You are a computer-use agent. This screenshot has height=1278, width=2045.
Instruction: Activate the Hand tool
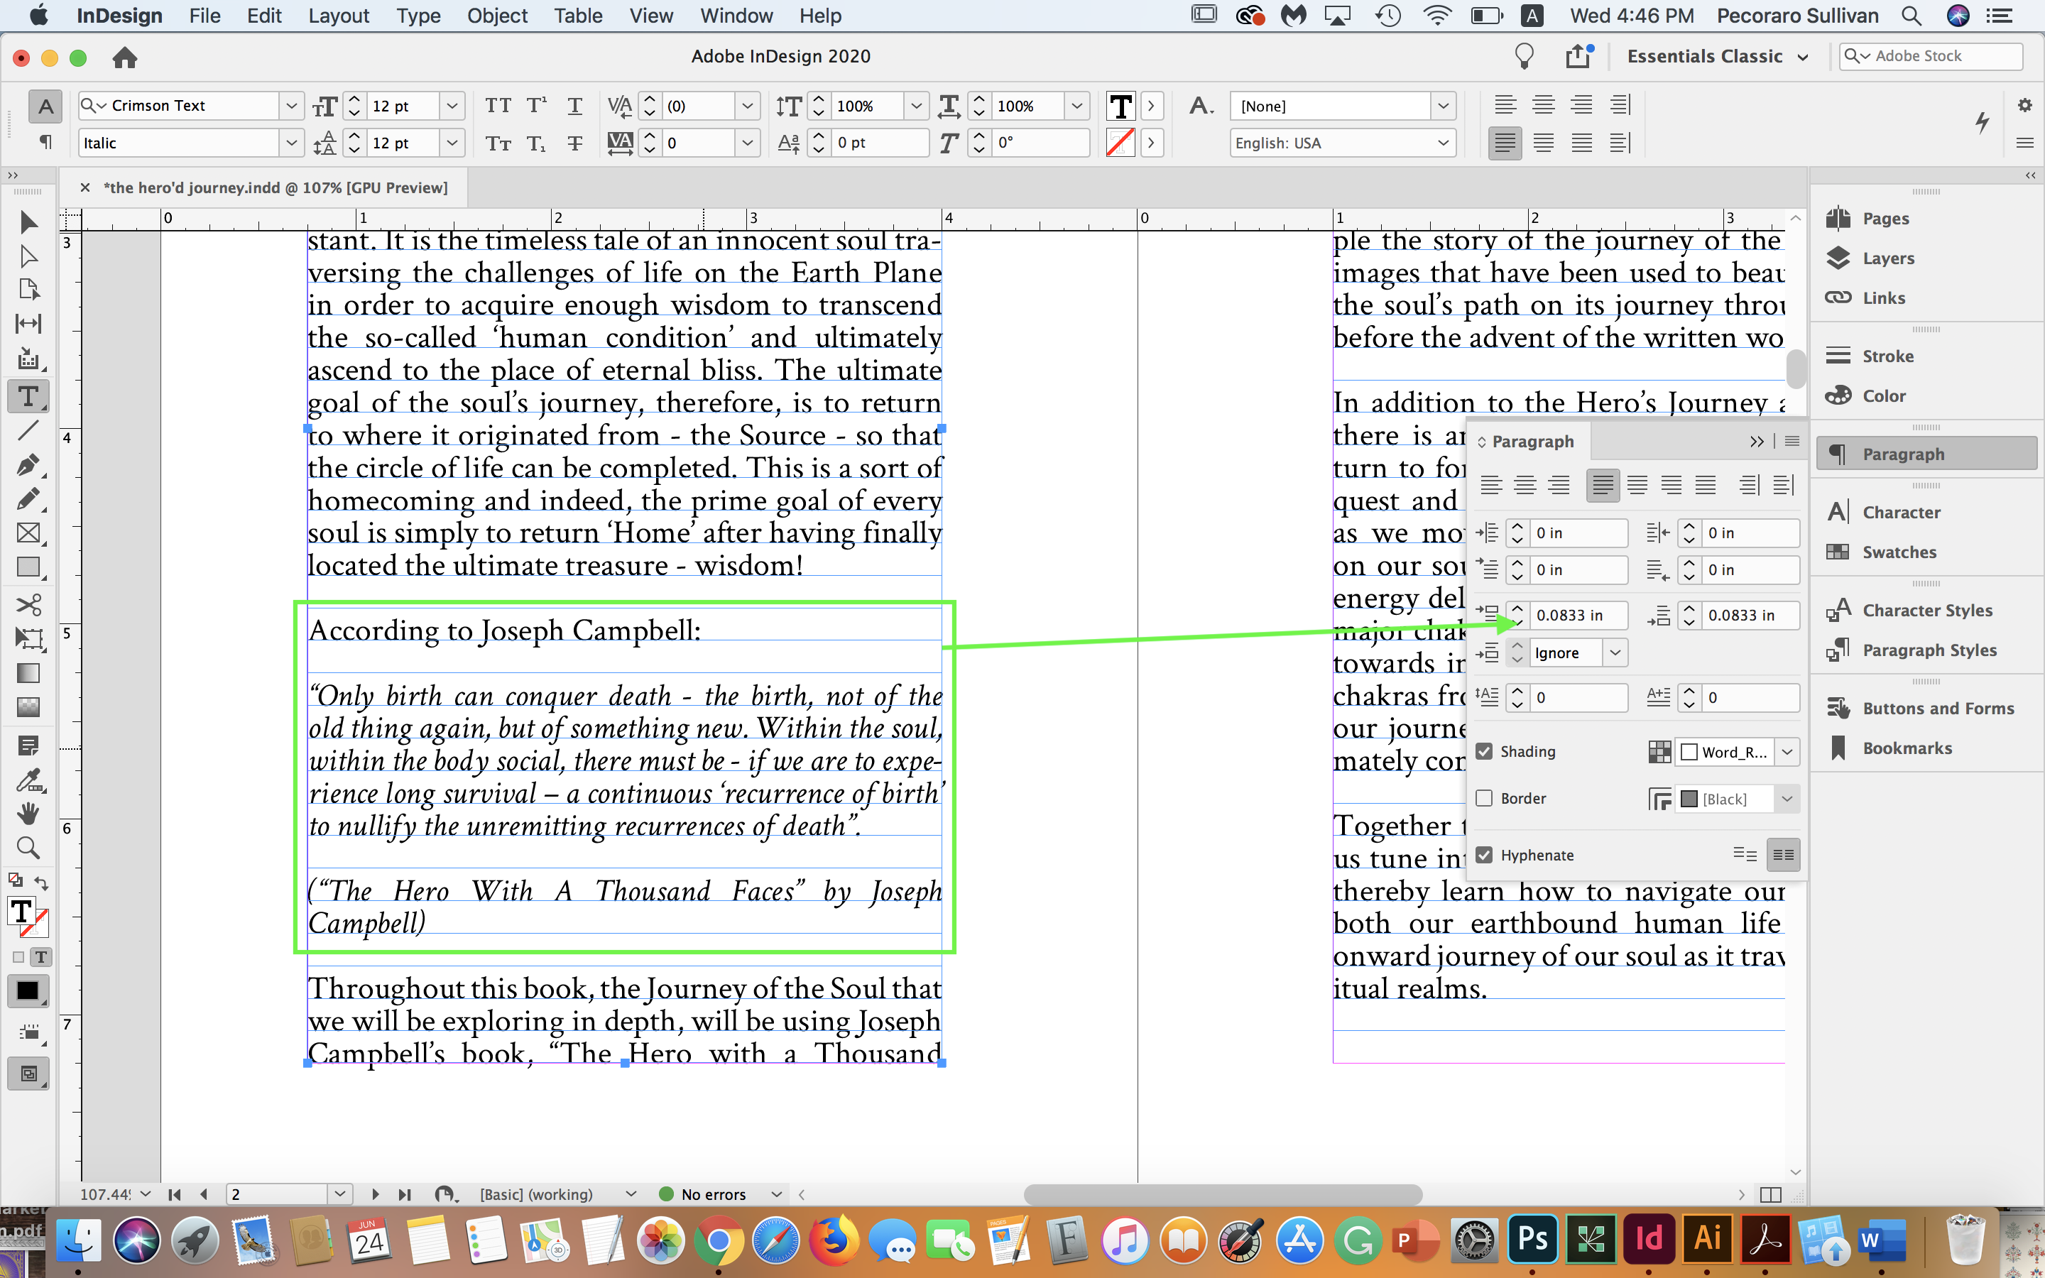[28, 813]
